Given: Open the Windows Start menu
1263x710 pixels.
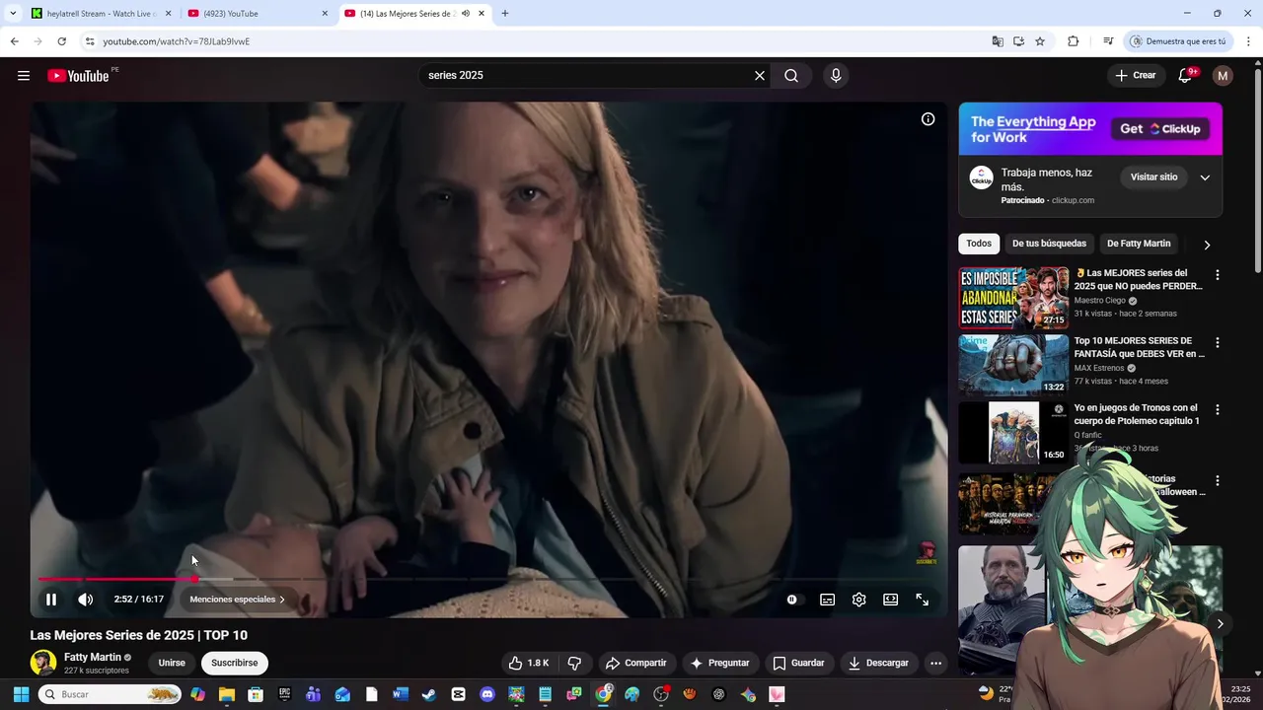Looking at the screenshot, I should point(21,694).
